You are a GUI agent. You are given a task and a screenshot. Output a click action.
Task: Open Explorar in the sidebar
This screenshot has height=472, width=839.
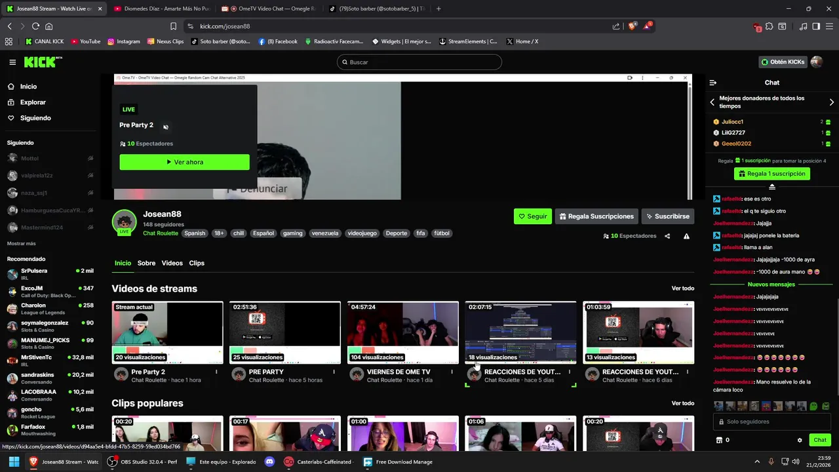pyautogui.click(x=26, y=102)
